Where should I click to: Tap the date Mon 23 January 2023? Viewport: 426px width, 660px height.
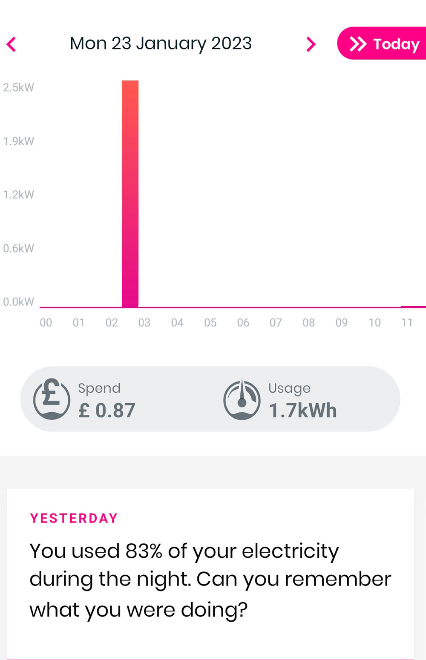(x=161, y=43)
